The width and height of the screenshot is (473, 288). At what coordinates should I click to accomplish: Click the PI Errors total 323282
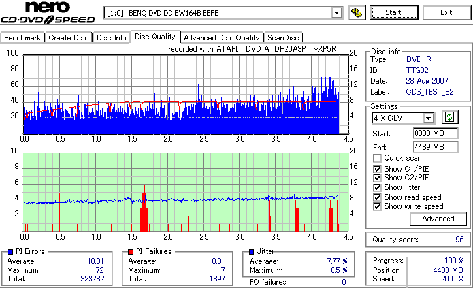(92, 279)
